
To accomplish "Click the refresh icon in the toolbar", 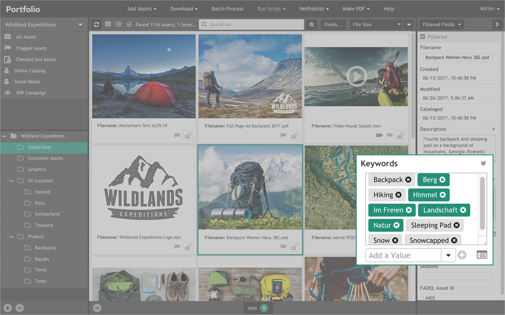I will pos(96,25).
